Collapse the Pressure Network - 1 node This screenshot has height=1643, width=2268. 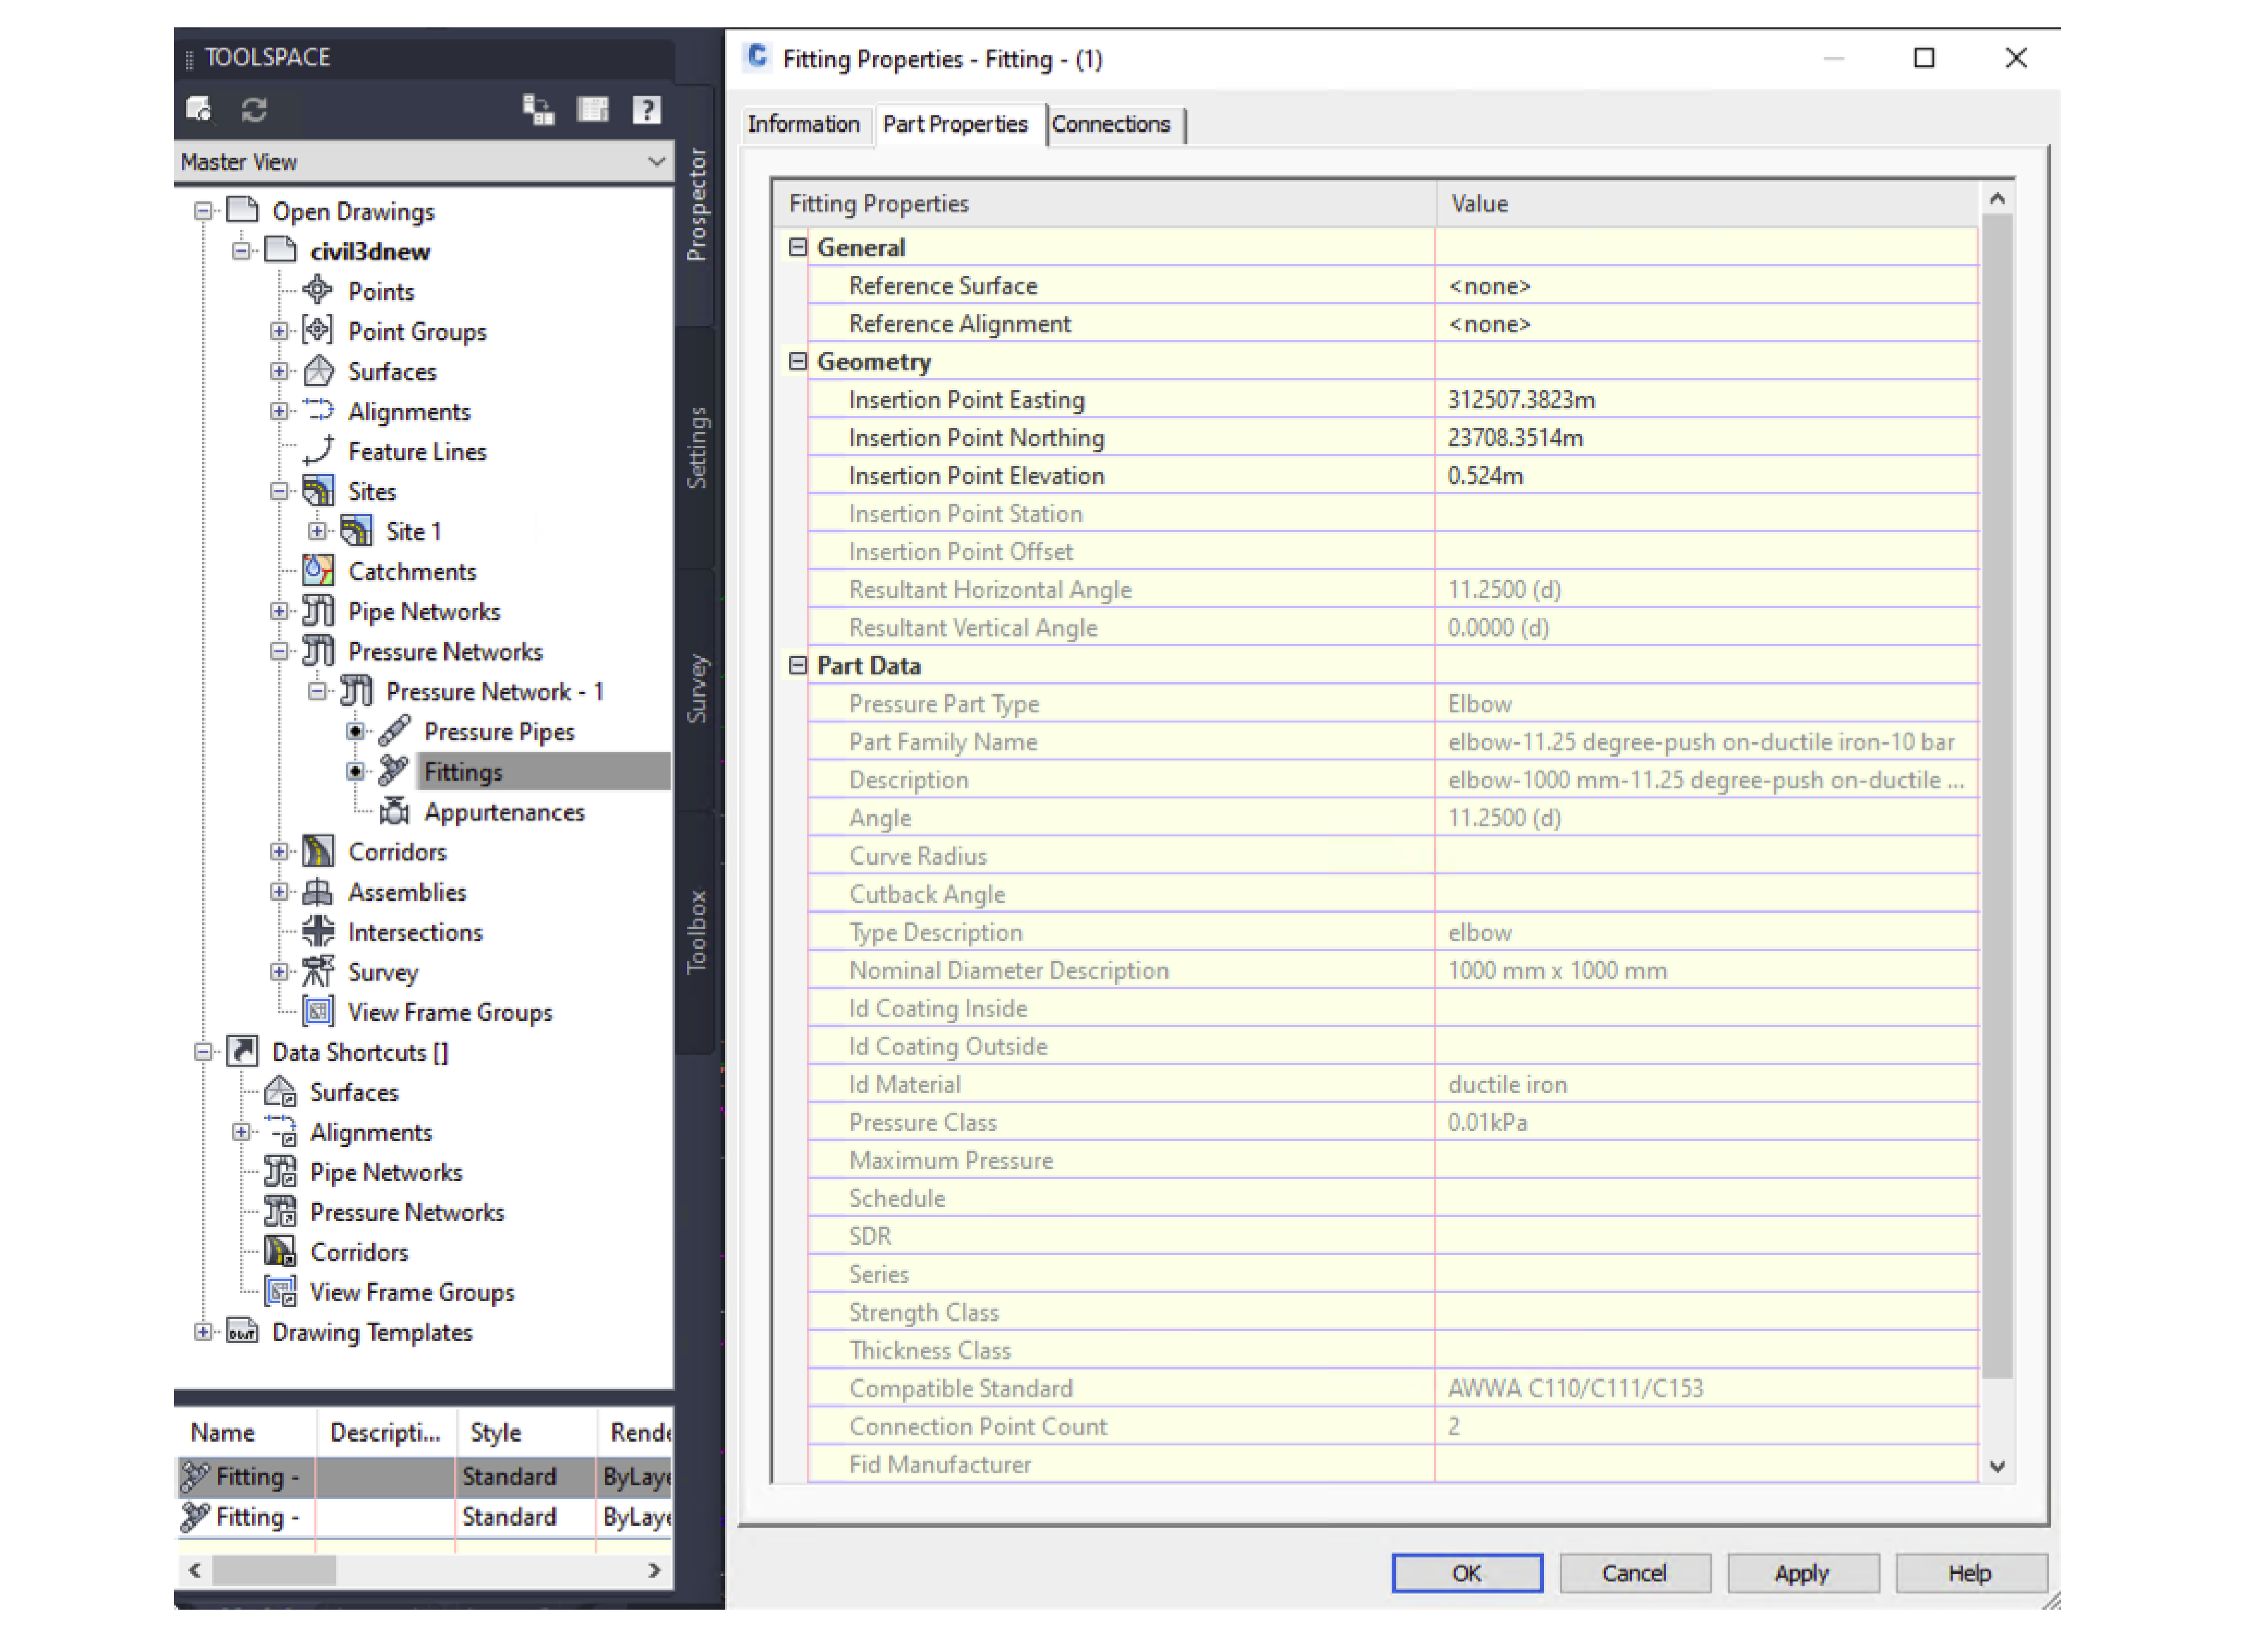pyautogui.click(x=317, y=691)
